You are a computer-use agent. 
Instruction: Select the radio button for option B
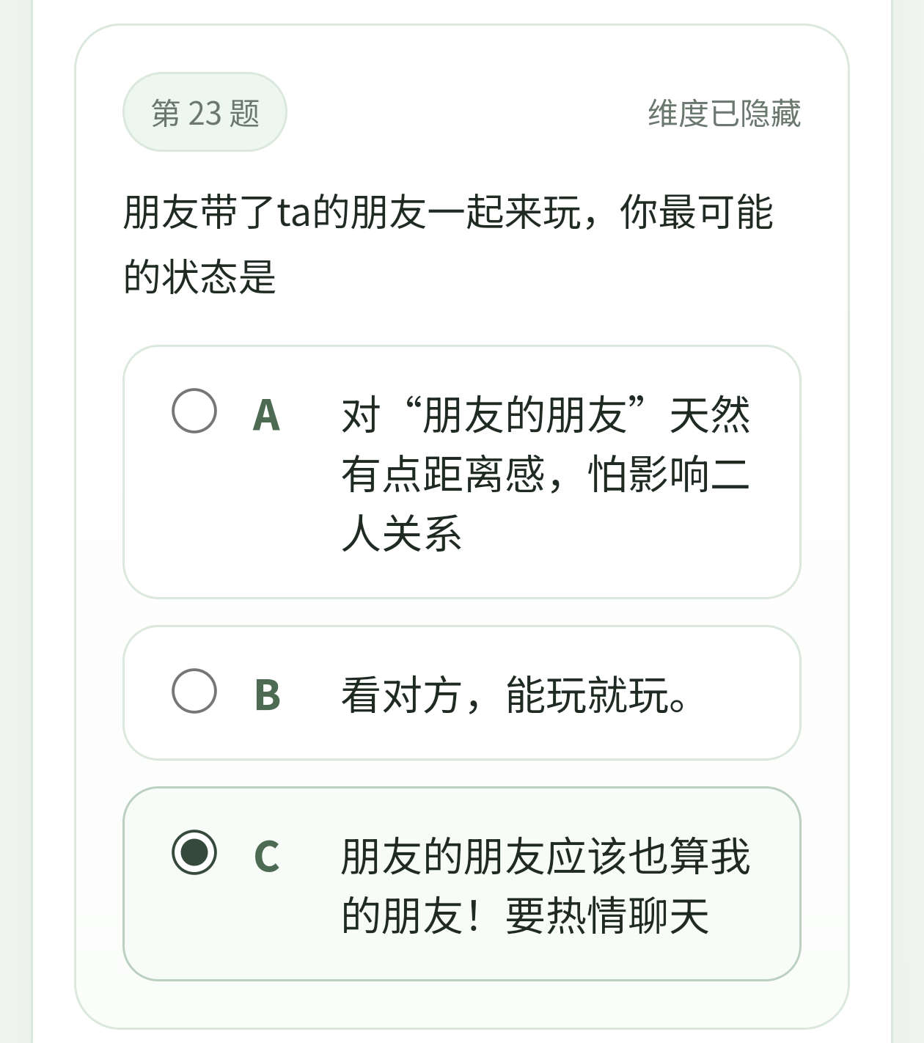tap(194, 691)
